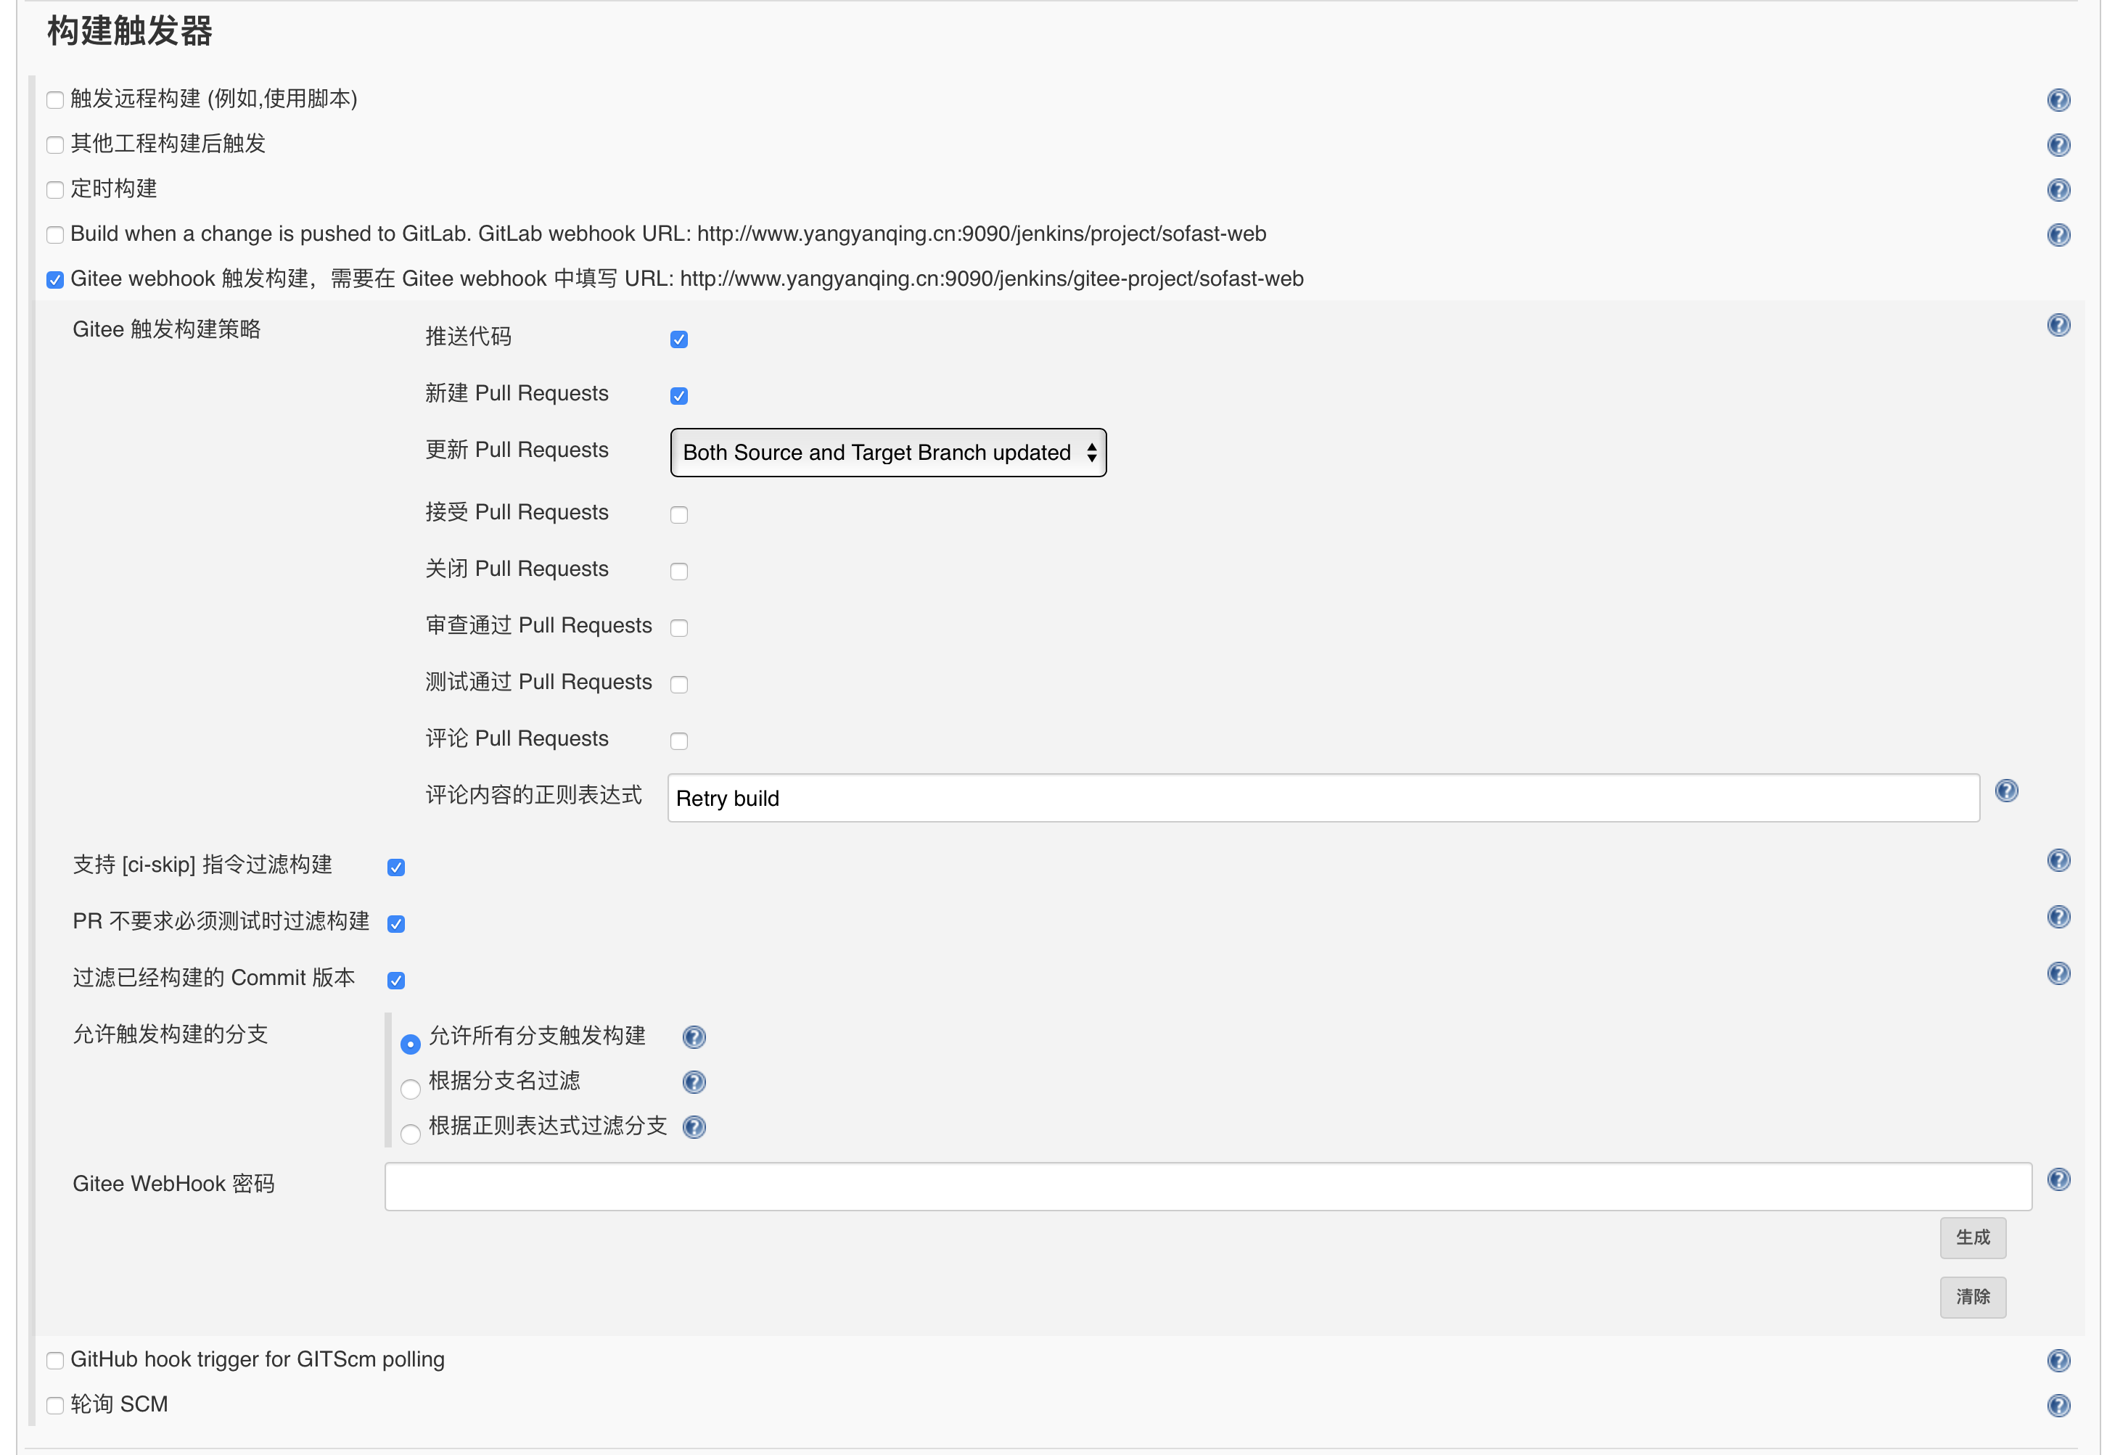
Task: Open help for 支持 [ci-skip] 指令过滤构建
Action: (x=2058, y=860)
